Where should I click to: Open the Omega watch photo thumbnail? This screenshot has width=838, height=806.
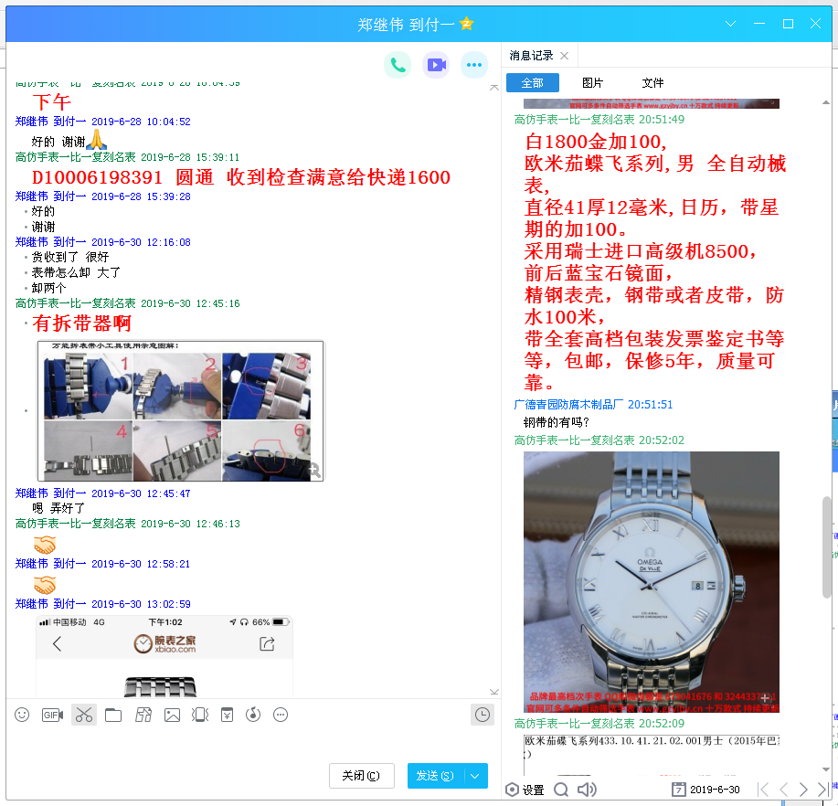point(651,582)
